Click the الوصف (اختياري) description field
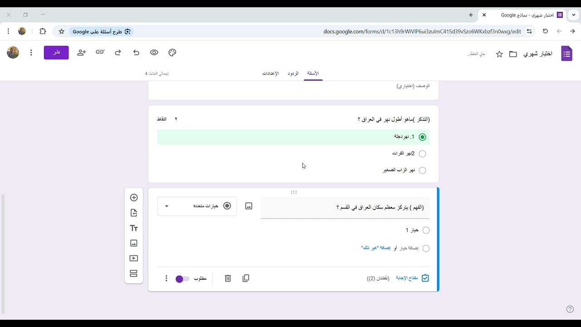This screenshot has height=327, width=581. tap(413, 86)
